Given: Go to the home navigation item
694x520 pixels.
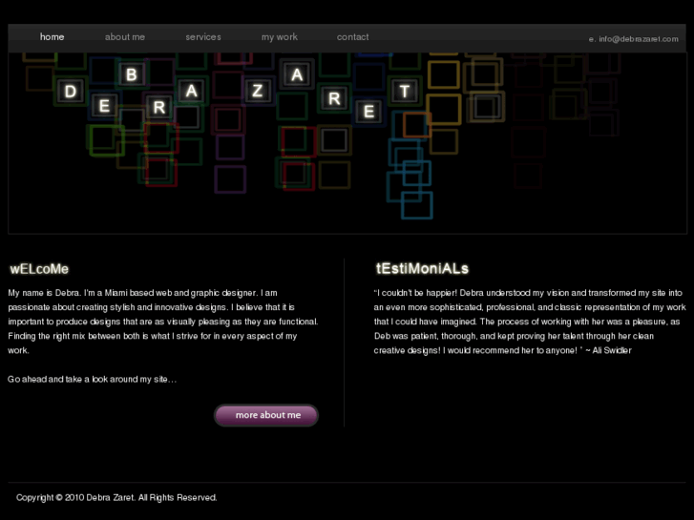Looking at the screenshot, I should pyautogui.click(x=53, y=37).
